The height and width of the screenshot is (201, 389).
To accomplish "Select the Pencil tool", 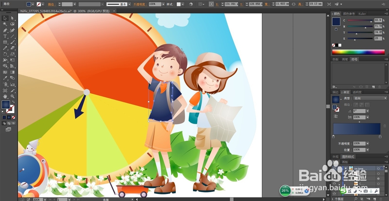I will [5, 48].
